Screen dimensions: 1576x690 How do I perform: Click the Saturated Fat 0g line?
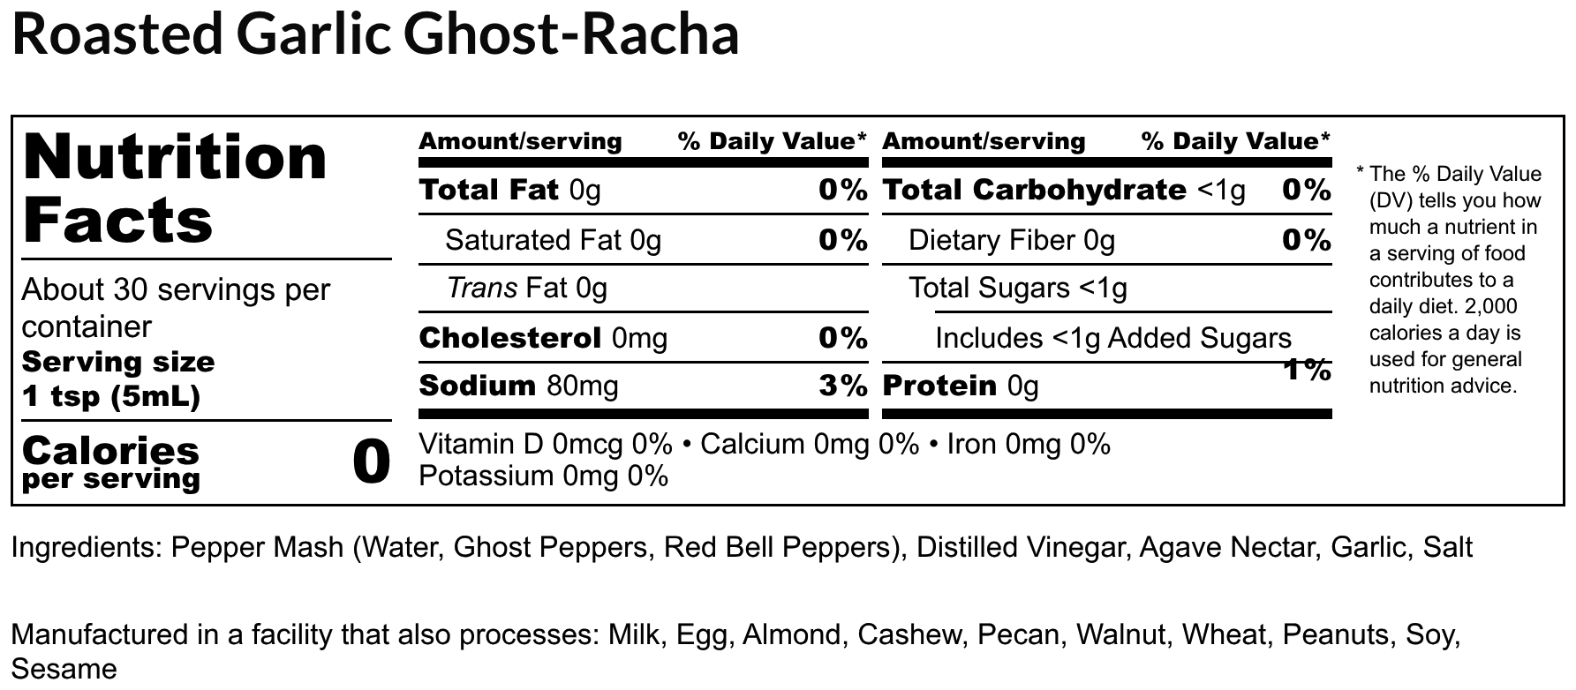pyautogui.click(x=553, y=240)
